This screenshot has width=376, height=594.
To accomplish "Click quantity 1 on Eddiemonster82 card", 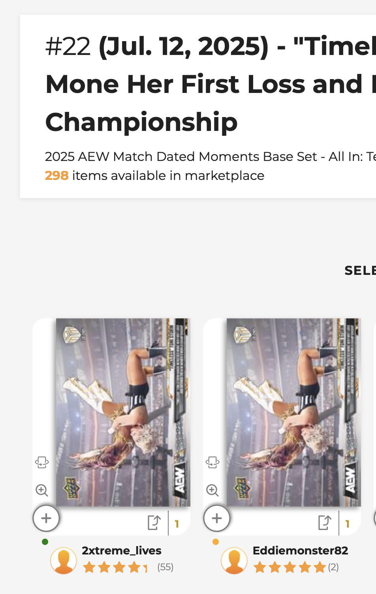I will point(348,524).
